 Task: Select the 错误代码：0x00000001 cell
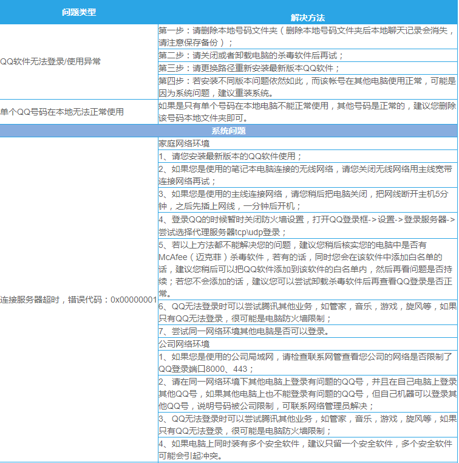(79, 300)
